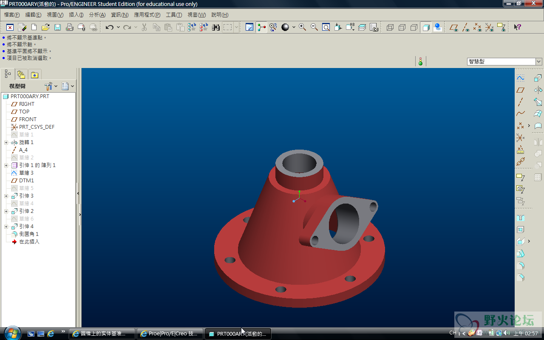Select the Hole tool in the right toolbar
The image size is (544, 340).
[x=520, y=218]
